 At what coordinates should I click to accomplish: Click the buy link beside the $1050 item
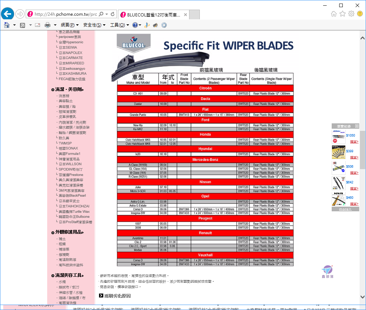354,142
